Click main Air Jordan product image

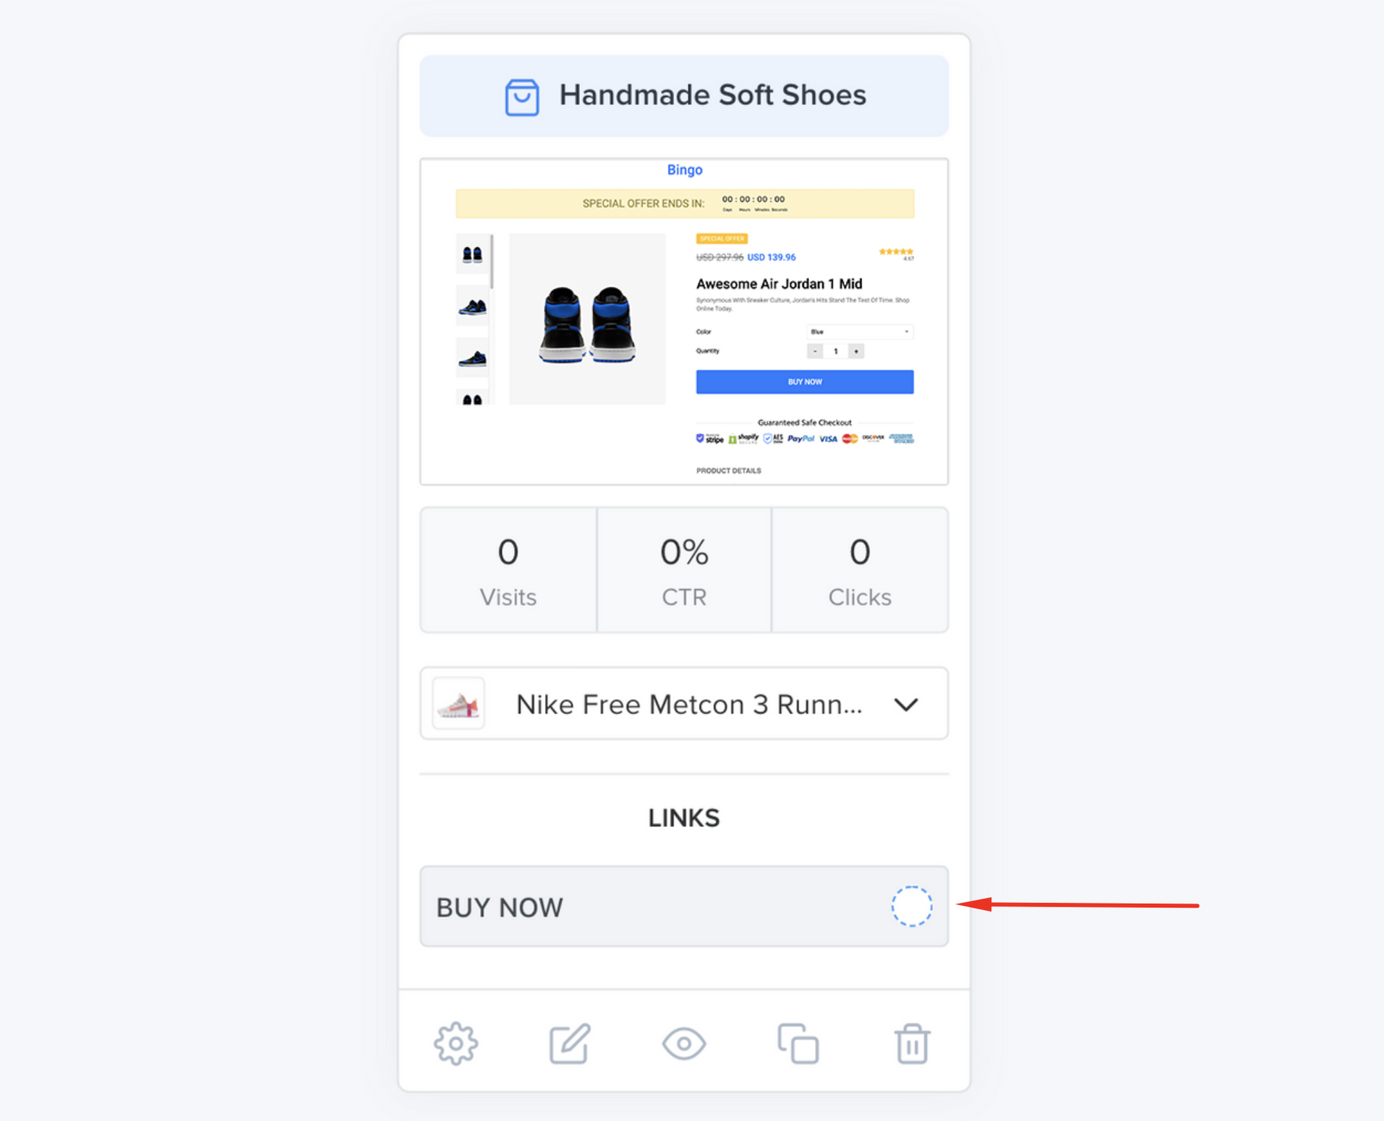[587, 319]
